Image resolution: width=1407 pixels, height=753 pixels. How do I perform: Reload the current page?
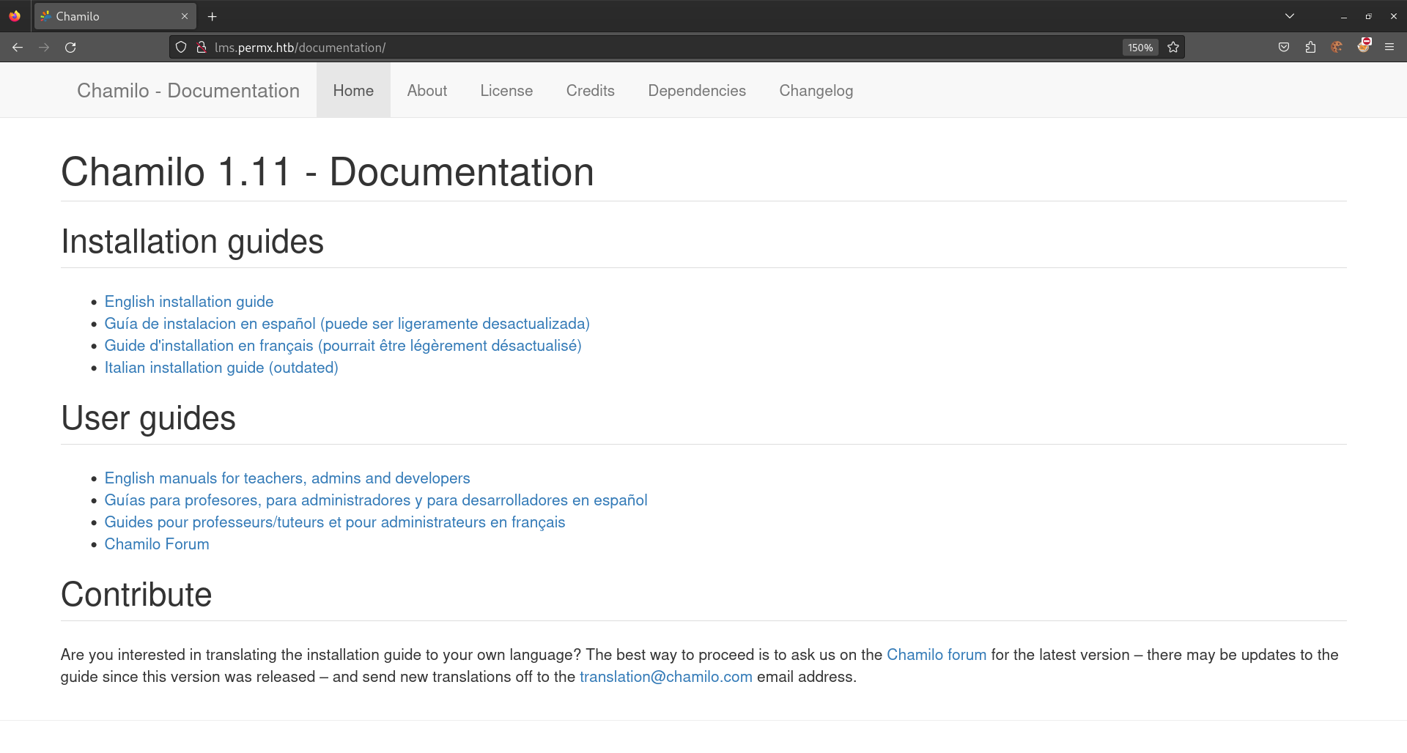point(70,48)
